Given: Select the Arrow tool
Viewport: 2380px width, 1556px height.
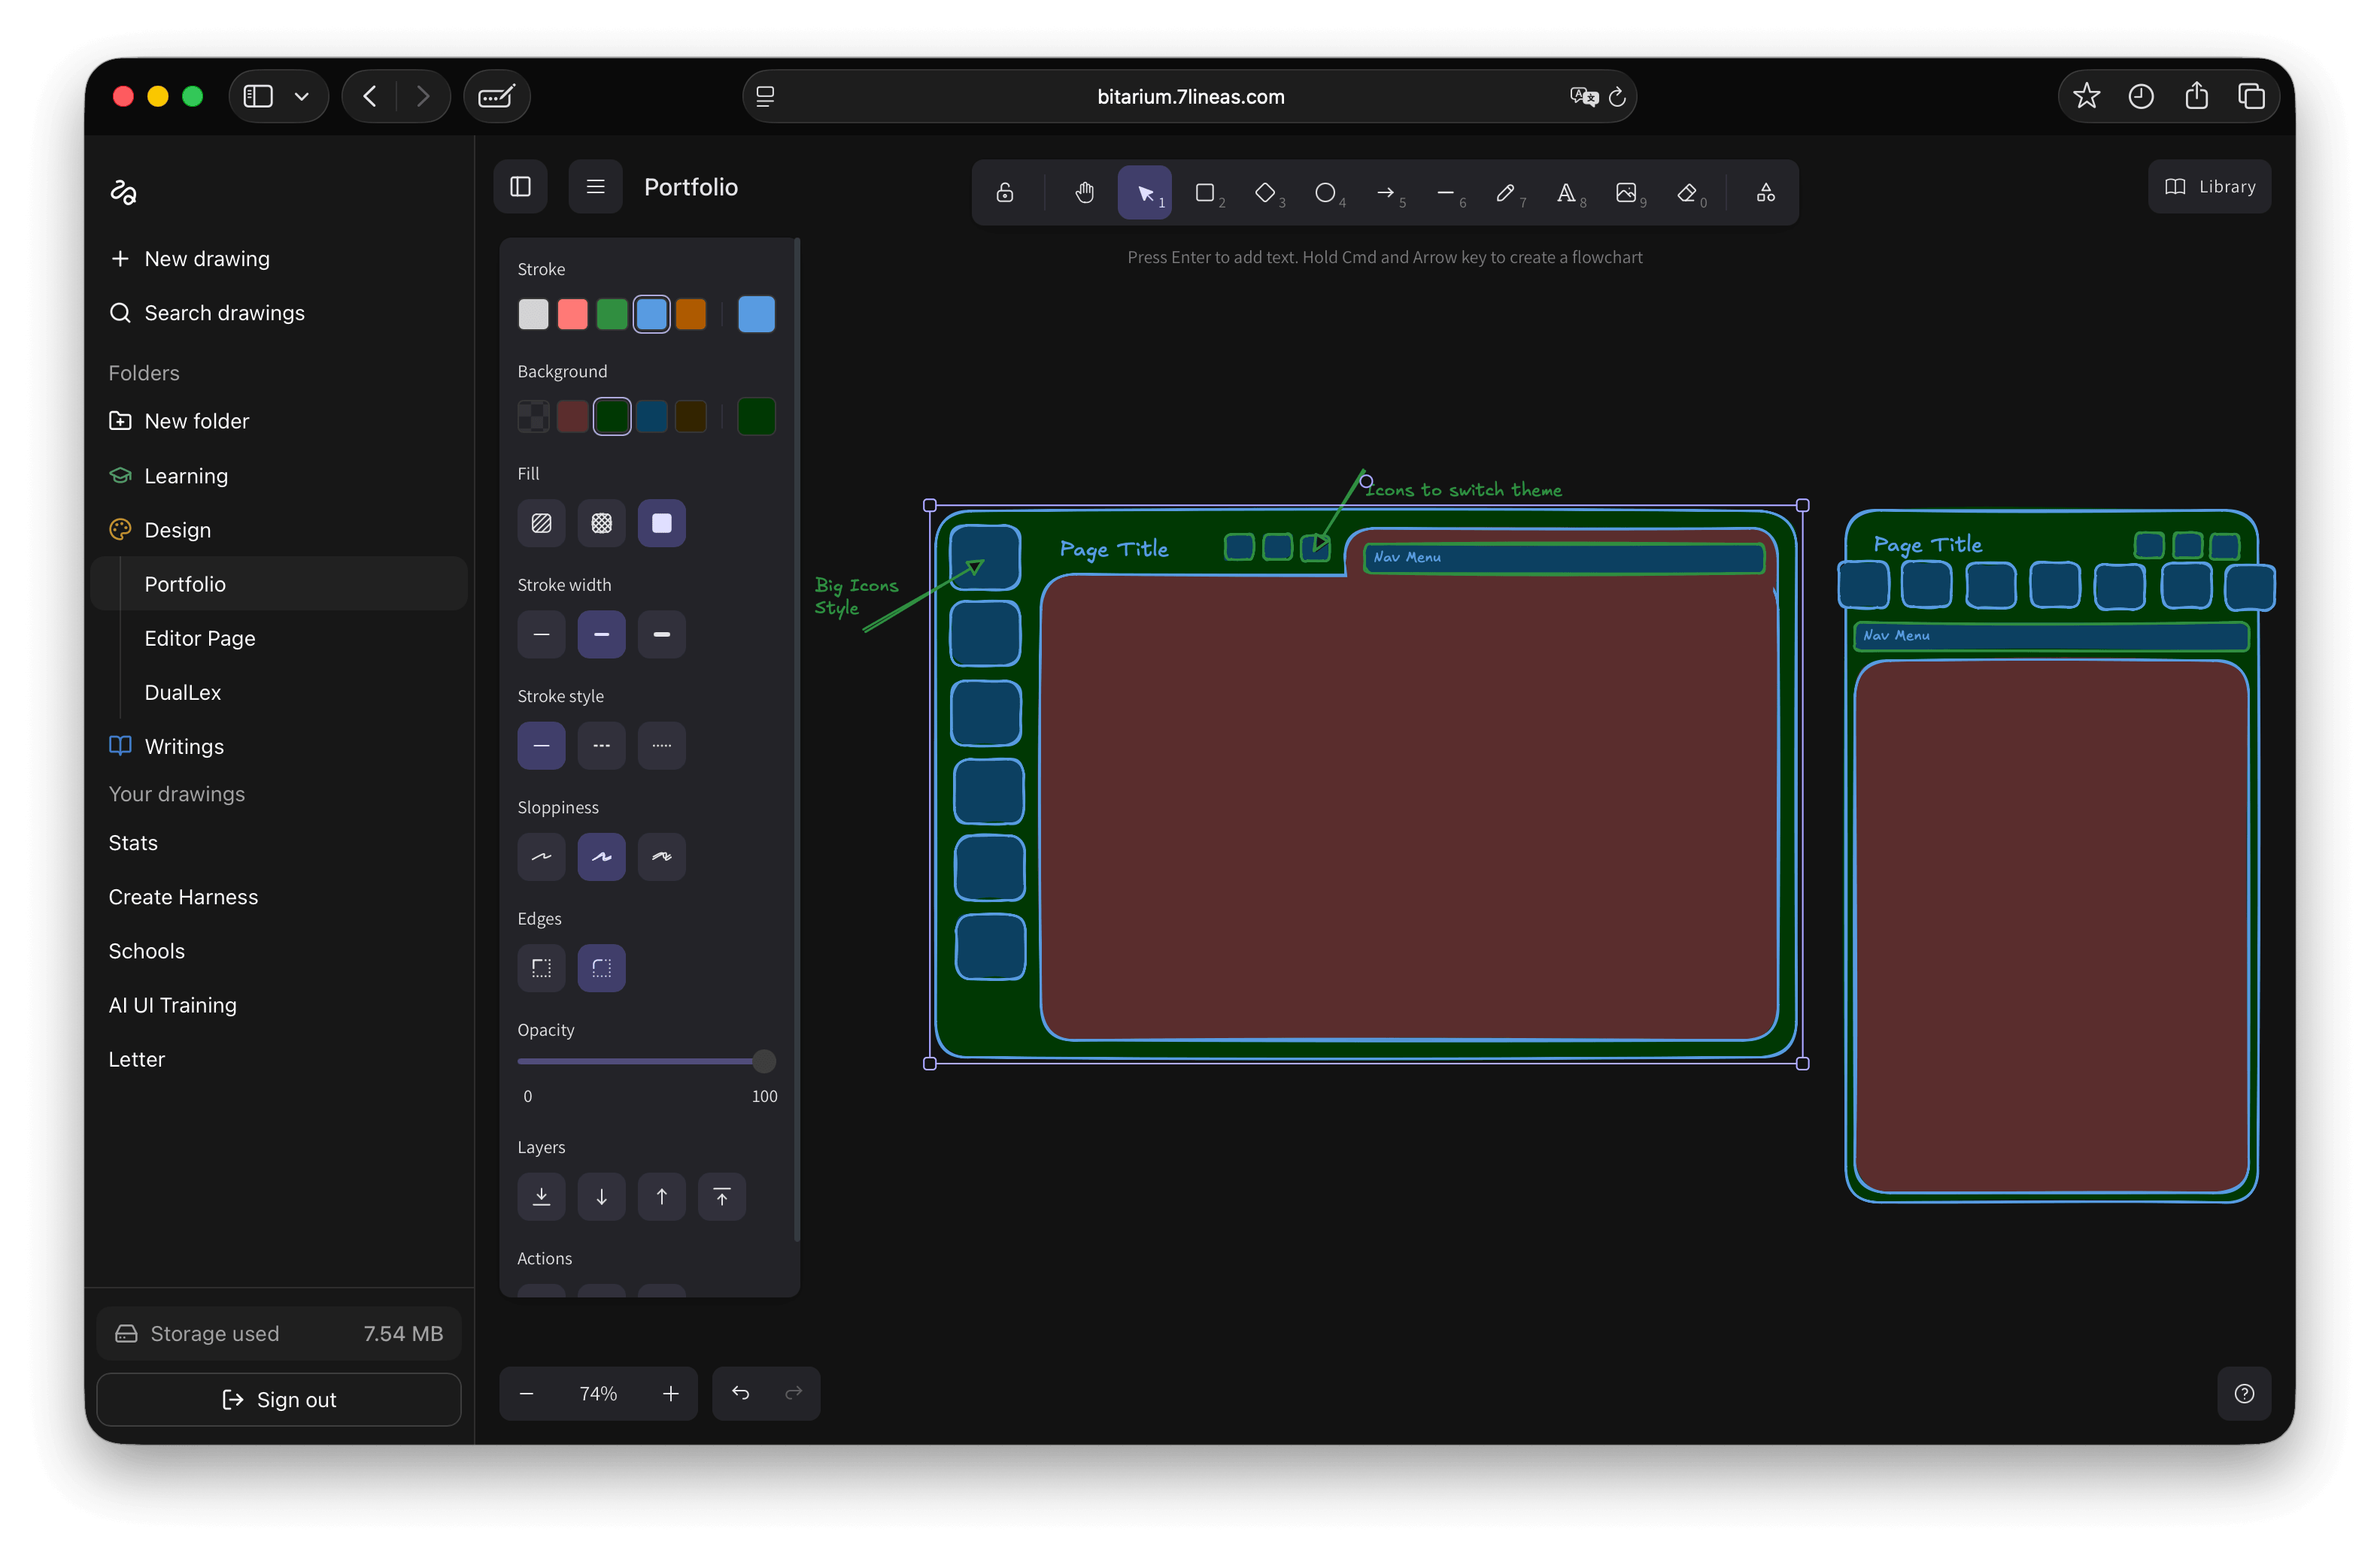Looking at the screenshot, I should pyautogui.click(x=1386, y=192).
